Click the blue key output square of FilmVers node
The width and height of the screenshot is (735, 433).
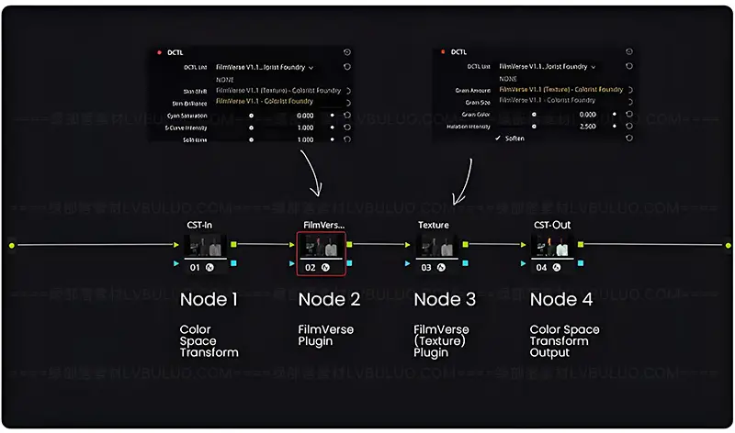tap(349, 263)
